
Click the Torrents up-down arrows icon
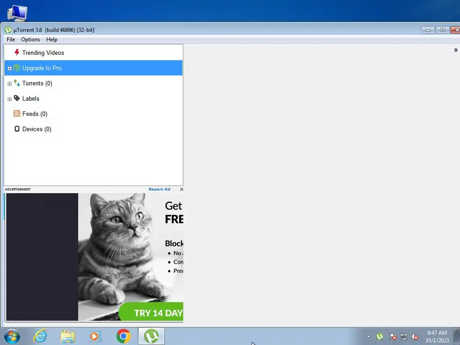(x=17, y=83)
